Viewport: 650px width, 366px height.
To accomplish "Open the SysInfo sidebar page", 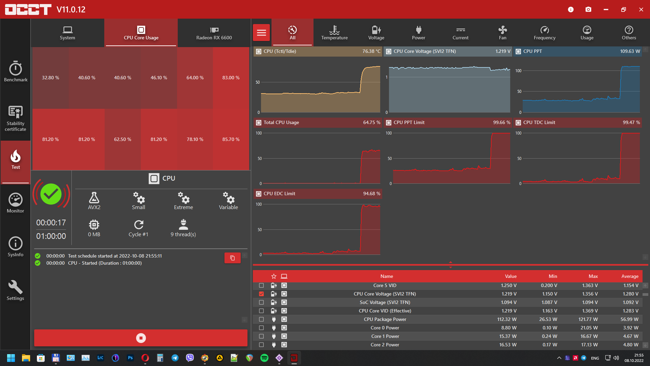I will [x=16, y=247].
